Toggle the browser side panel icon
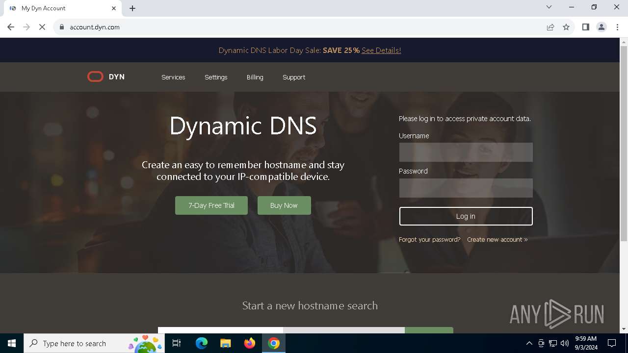 [585, 27]
